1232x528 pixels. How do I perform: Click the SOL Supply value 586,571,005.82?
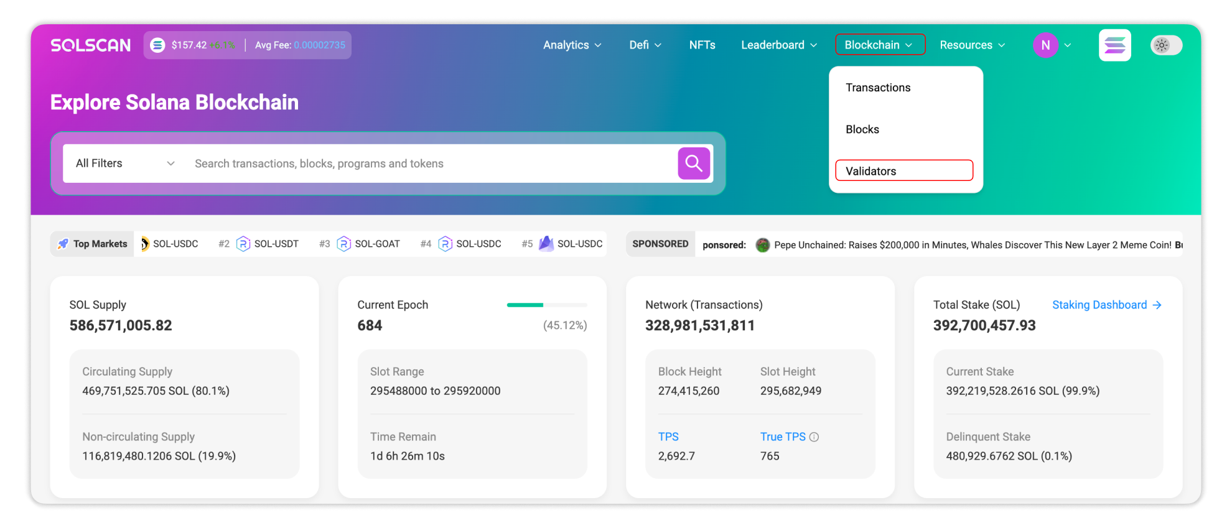pyautogui.click(x=121, y=326)
